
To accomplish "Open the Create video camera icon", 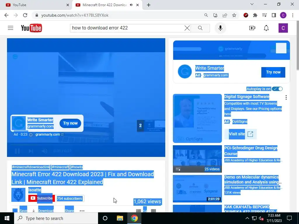I will [x=252, y=28].
